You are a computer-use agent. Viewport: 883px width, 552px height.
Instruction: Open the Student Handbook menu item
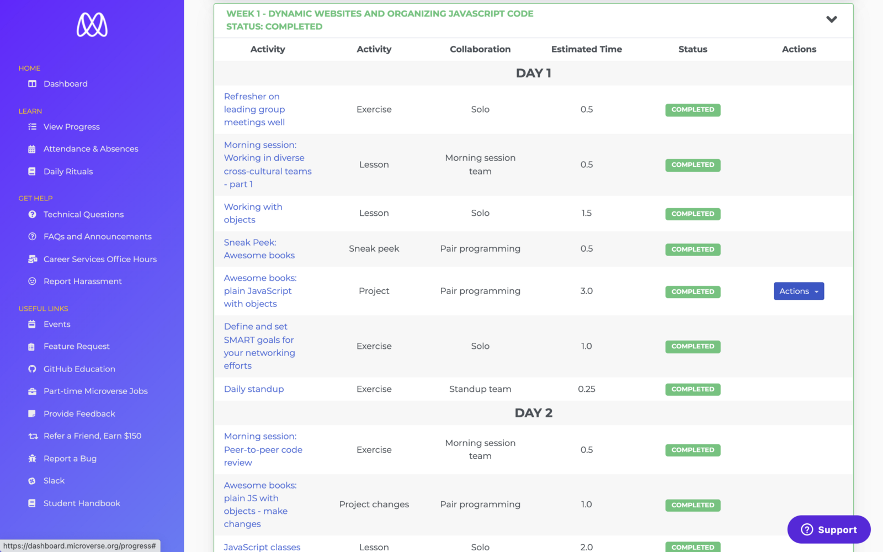82,503
